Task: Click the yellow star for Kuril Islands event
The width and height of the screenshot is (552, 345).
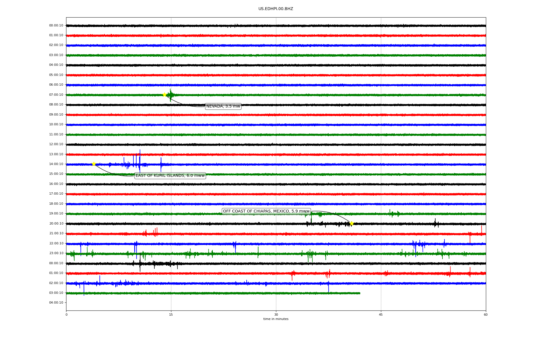Action: (94, 164)
